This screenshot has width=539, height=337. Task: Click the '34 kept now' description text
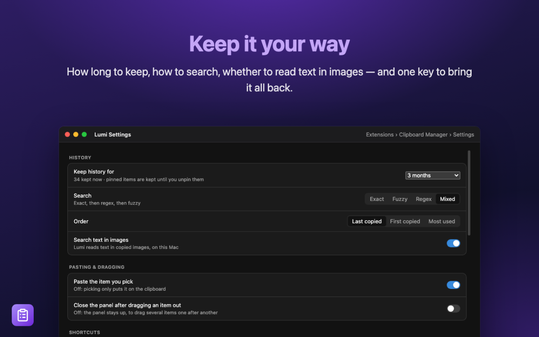tap(139, 179)
